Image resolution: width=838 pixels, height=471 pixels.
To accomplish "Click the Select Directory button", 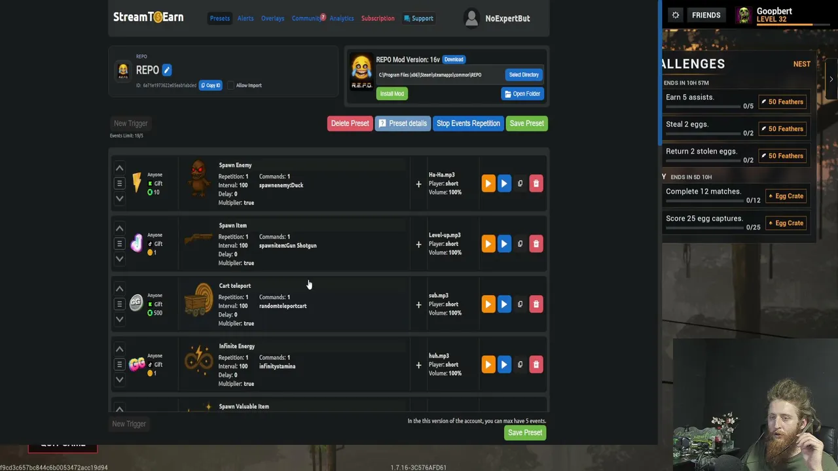I will pos(524,75).
